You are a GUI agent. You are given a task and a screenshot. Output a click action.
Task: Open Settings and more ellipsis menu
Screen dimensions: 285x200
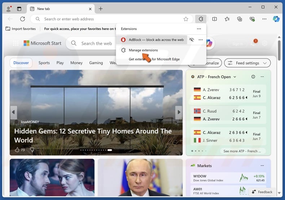coord(264,19)
